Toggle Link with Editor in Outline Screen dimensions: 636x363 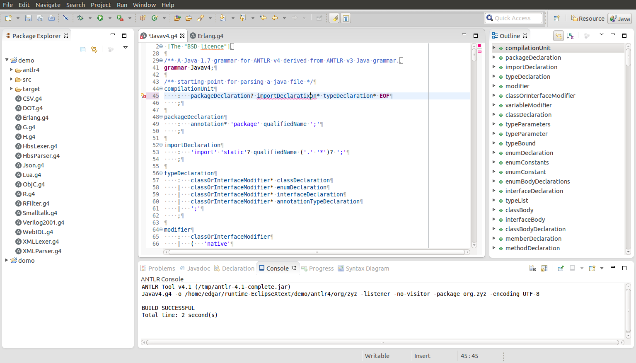[x=559, y=36]
